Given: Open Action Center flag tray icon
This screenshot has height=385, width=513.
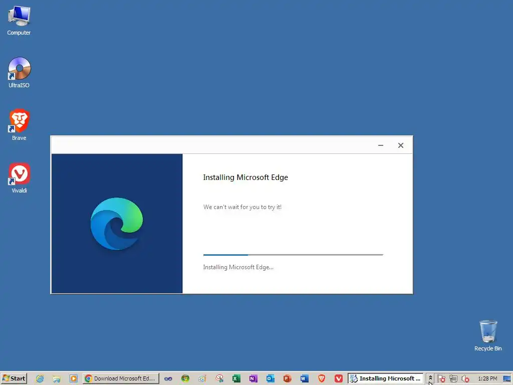Looking at the screenshot, I should pyautogui.click(x=441, y=379).
